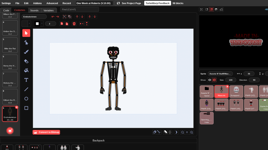Click the Bring to front arrow
Screen dimensions: 268x150
pyautogui.click(x=90, y=17)
